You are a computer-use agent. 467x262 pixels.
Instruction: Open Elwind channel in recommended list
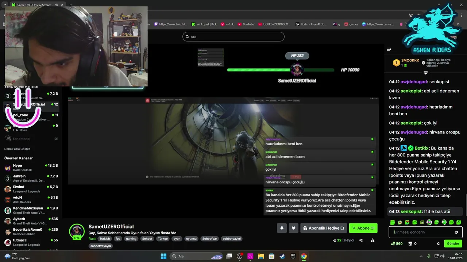tap(31, 189)
